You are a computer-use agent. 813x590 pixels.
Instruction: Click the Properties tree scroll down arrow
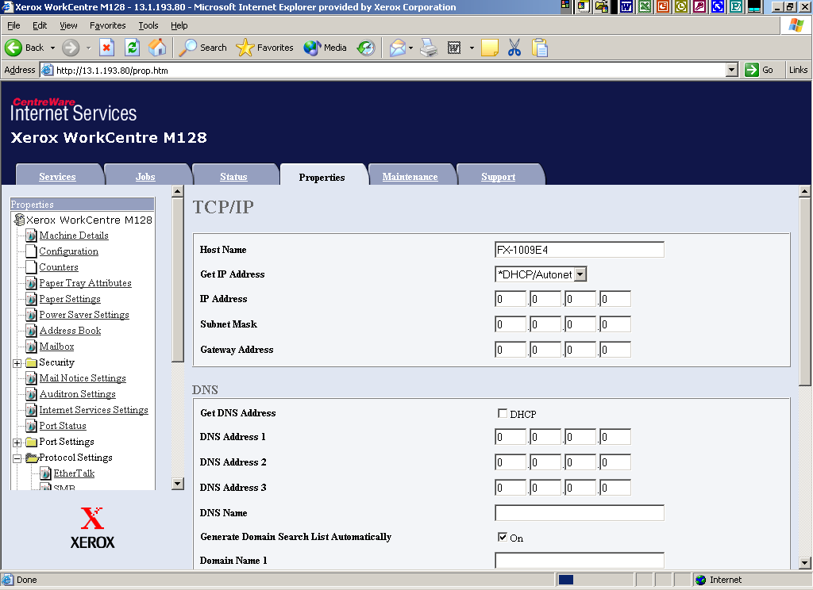coord(177,484)
